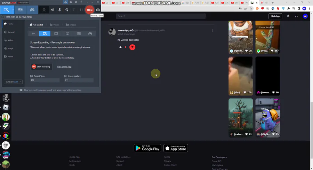Viewport: 313px width, 170px height.
Task: Choose game recording mode in top toolbar
Action: click(x=32, y=10)
